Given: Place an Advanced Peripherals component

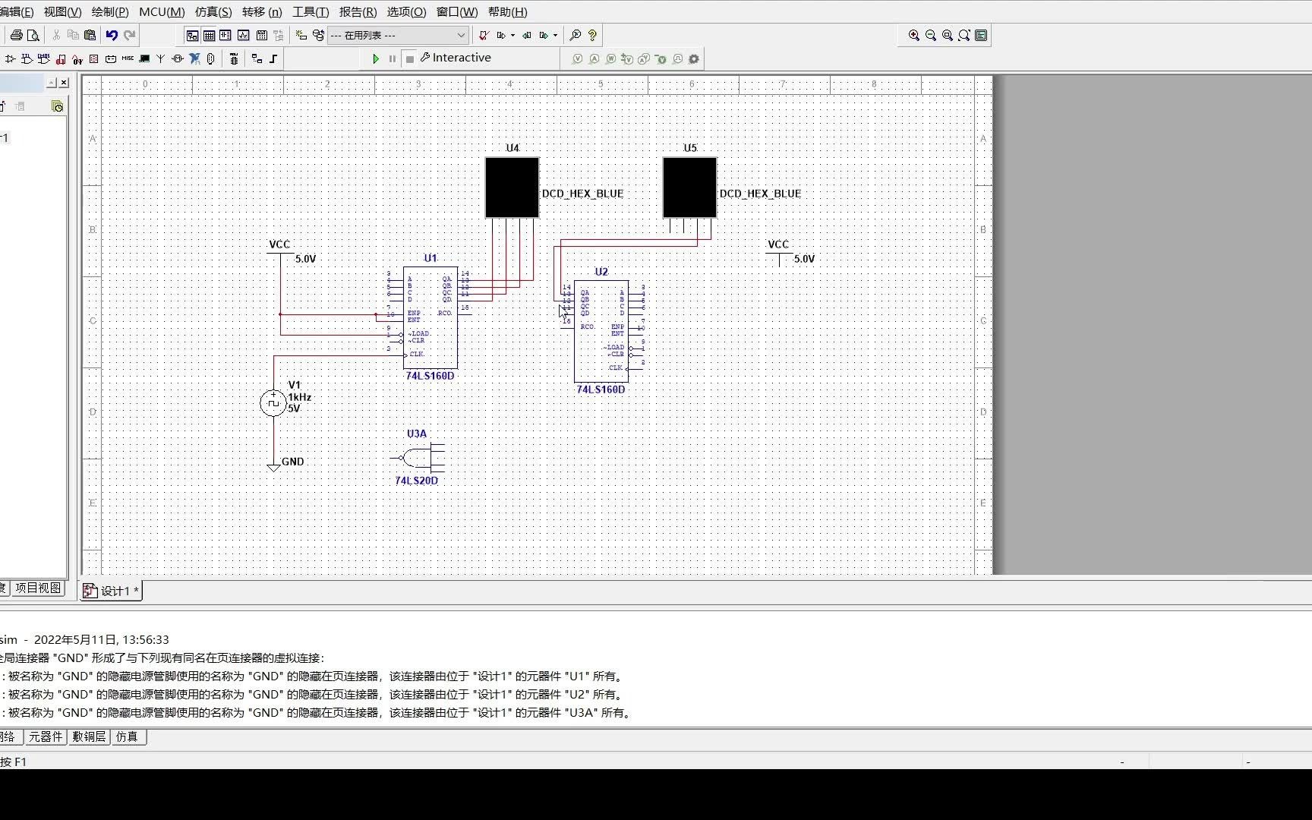Looking at the screenshot, I should (144, 58).
